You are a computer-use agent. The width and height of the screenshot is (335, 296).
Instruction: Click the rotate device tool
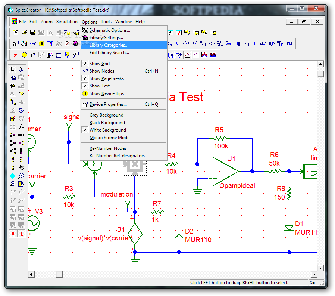(x=21, y=110)
